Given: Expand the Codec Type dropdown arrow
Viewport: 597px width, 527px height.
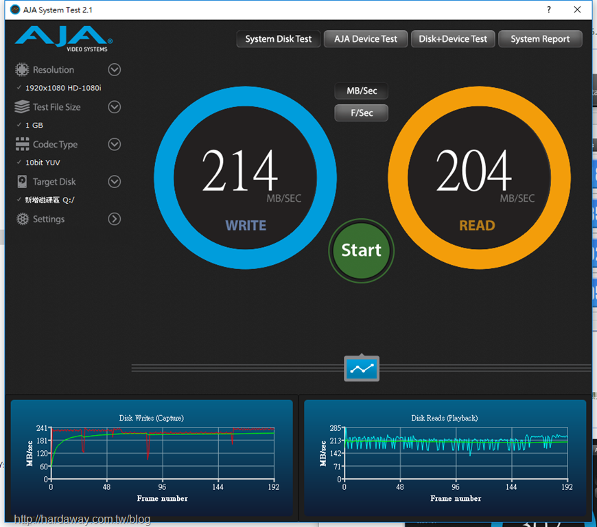Looking at the screenshot, I should (114, 144).
